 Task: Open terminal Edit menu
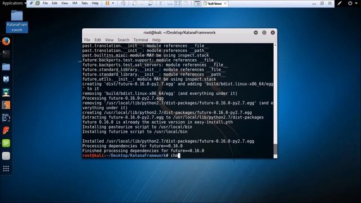tap(98, 40)
